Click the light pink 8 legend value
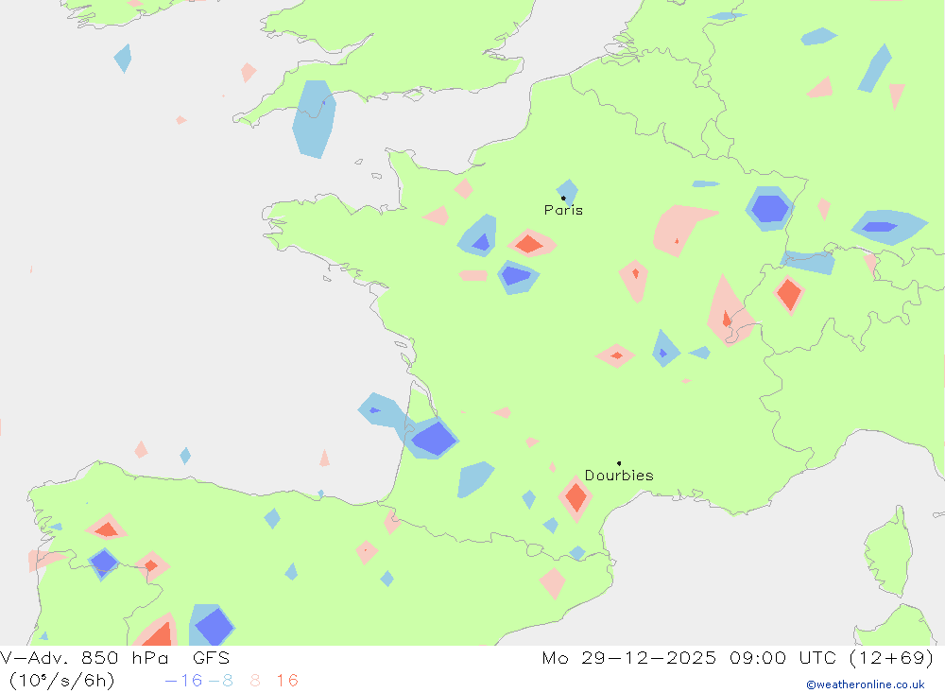Screen dimensions: 945x693 tap(255, 681)
